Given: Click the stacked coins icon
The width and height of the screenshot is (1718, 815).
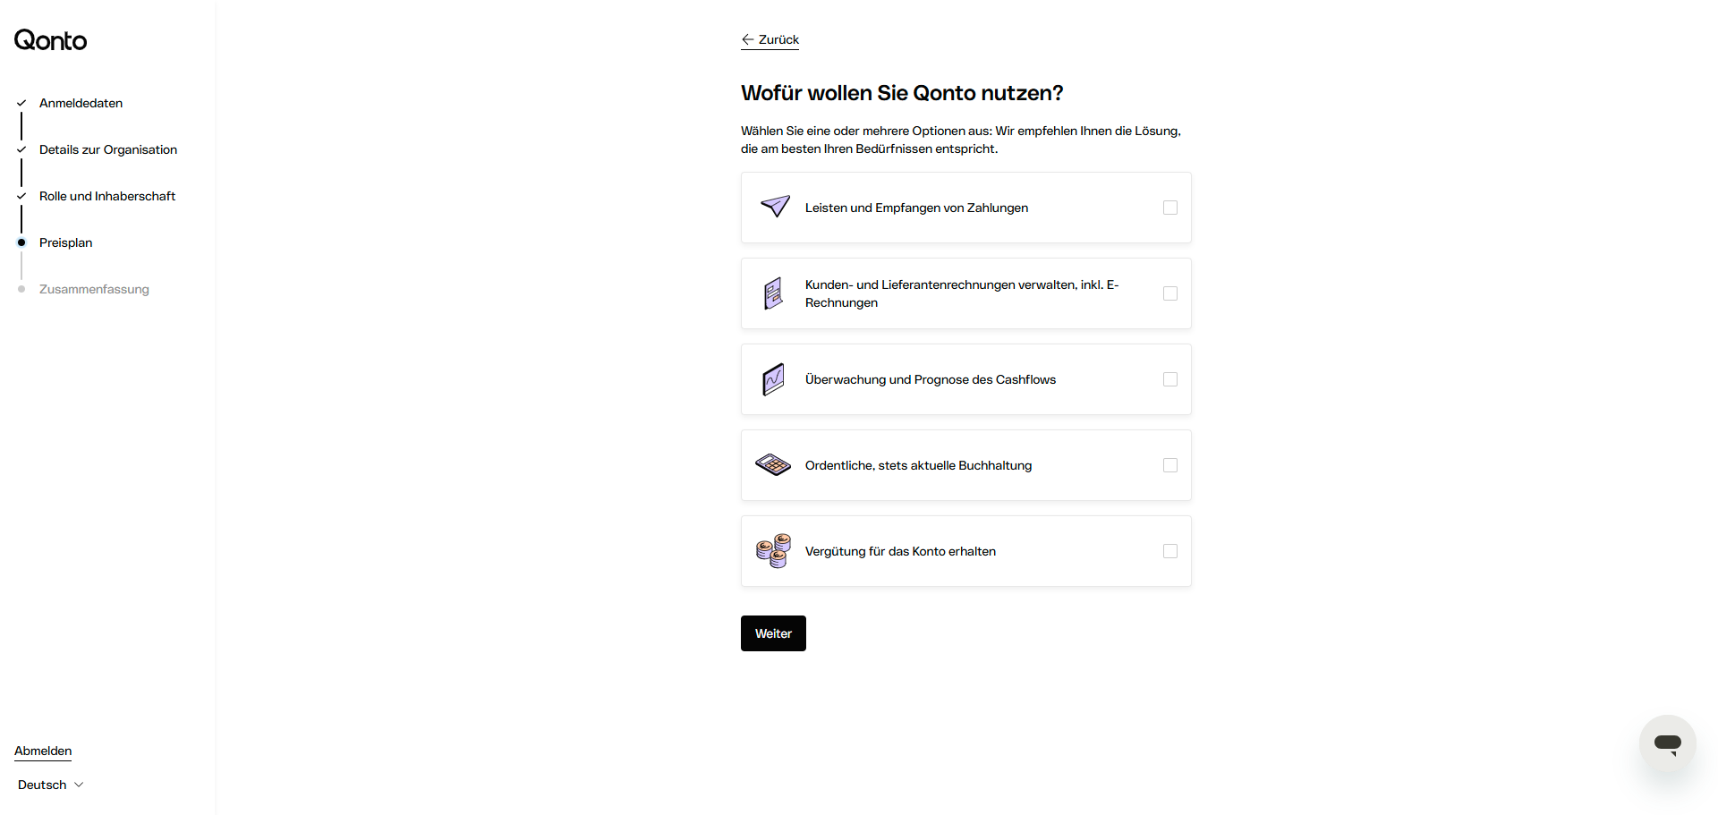Looking at the screenshot, I should tap(774, 551).
